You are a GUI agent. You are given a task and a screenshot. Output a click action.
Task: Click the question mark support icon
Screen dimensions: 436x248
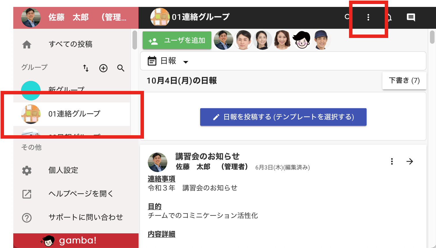point(27,218)
